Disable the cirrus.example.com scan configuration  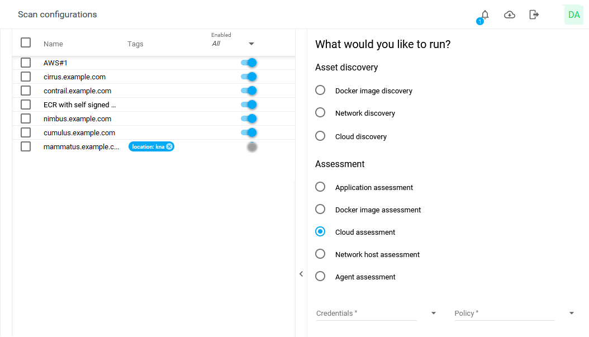click(249, 77)
